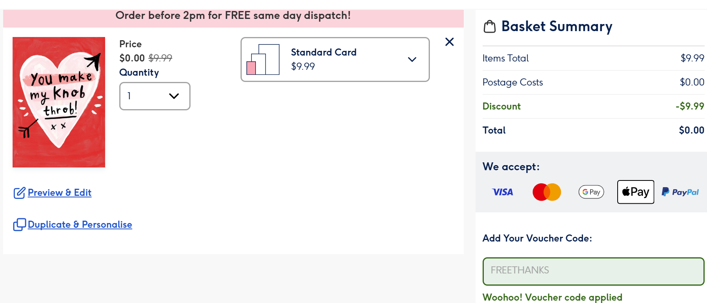707x303 pixels.
Task: Click the Basket Summary heading
Action: pos(557,26)
